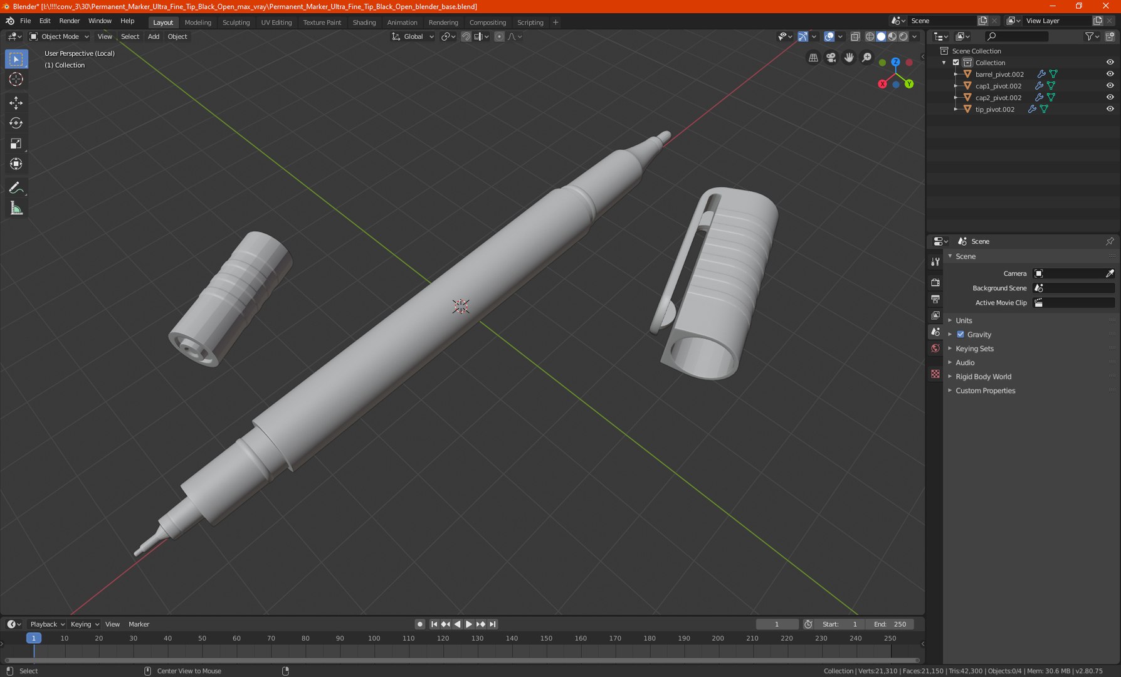Expand barrel_pivot.002 tree item
This screenshot has width=1121, height=677.
955,74
